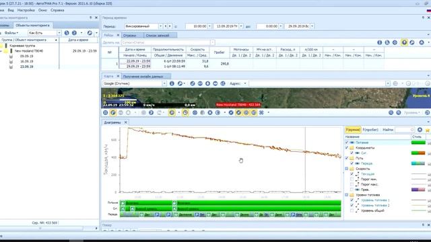The height and width of the screenshot is (242, 431).
Task: Enable the Порог мин. checkbox
Action: [352, 179]
